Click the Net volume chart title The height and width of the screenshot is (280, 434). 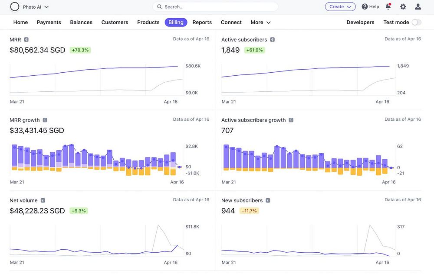click(23, 200)
